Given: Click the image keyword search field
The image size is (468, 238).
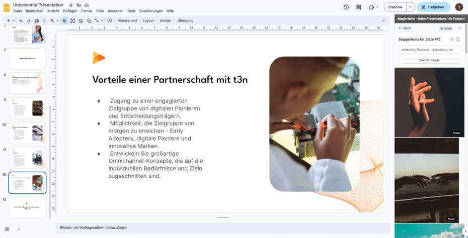Looking at the screenshot, I should point(429,50).
